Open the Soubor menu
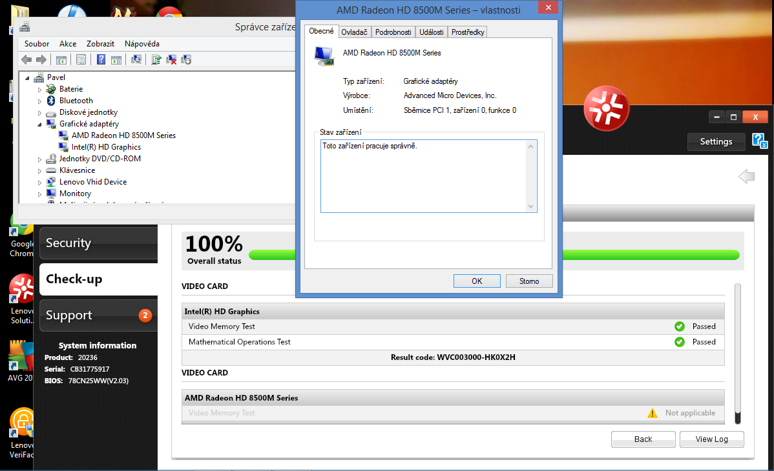Image resolution: width=774 pixels, height=471 pixels. (37, 43)
